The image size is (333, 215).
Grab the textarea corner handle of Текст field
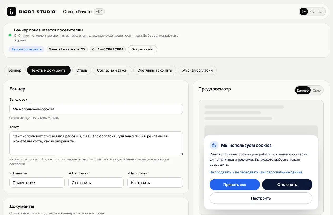tap(181, 154)
